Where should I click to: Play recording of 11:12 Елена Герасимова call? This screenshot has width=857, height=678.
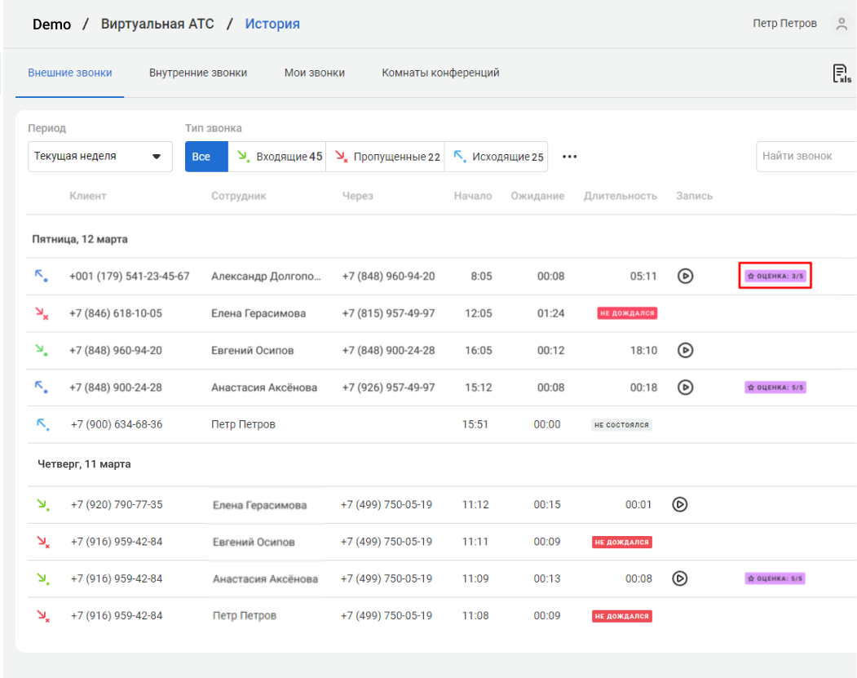click(x=679, y=504)
